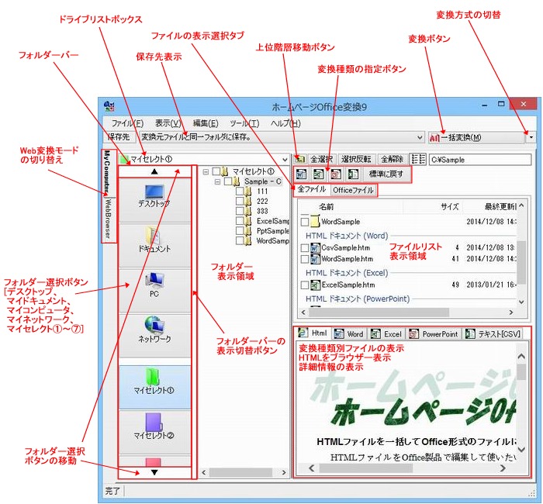
Task: Click the 全解除 button
Action: 392,159
